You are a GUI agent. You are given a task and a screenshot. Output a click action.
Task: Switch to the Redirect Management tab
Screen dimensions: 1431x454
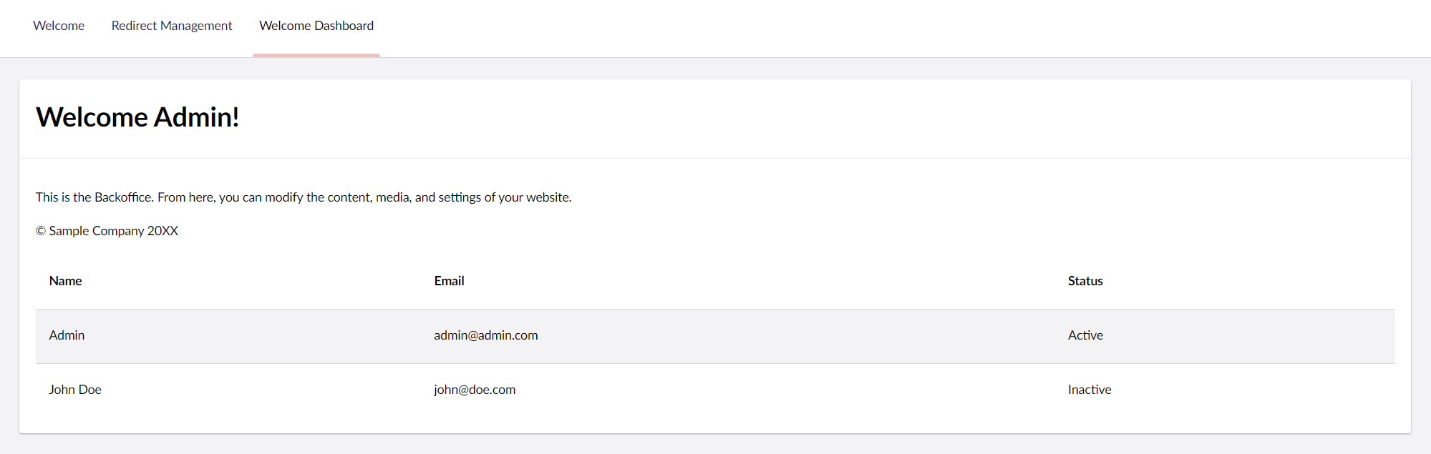tap(172, 26)
